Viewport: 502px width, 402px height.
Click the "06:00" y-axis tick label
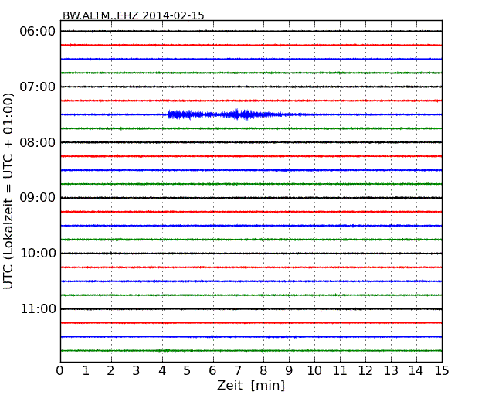[38, 32]
